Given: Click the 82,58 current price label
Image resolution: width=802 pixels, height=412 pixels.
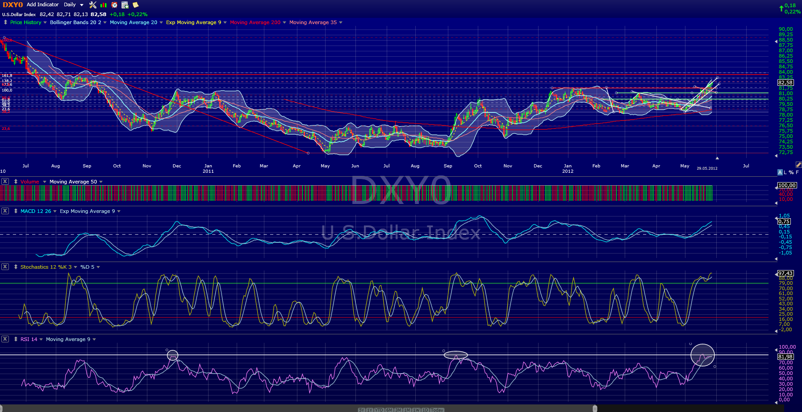Looking at the screenshot, I should tap(785, 83).
